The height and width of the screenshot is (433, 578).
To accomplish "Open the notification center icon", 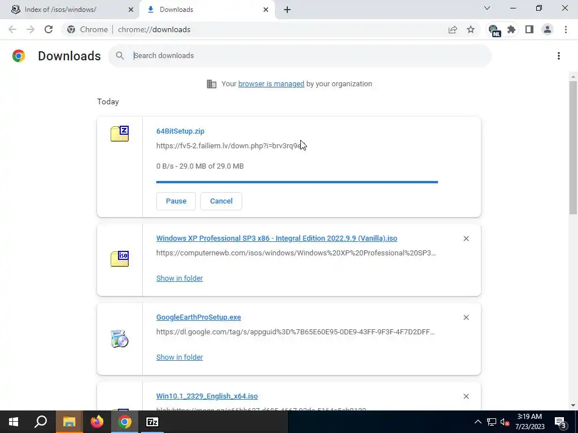I will [561, 422].
